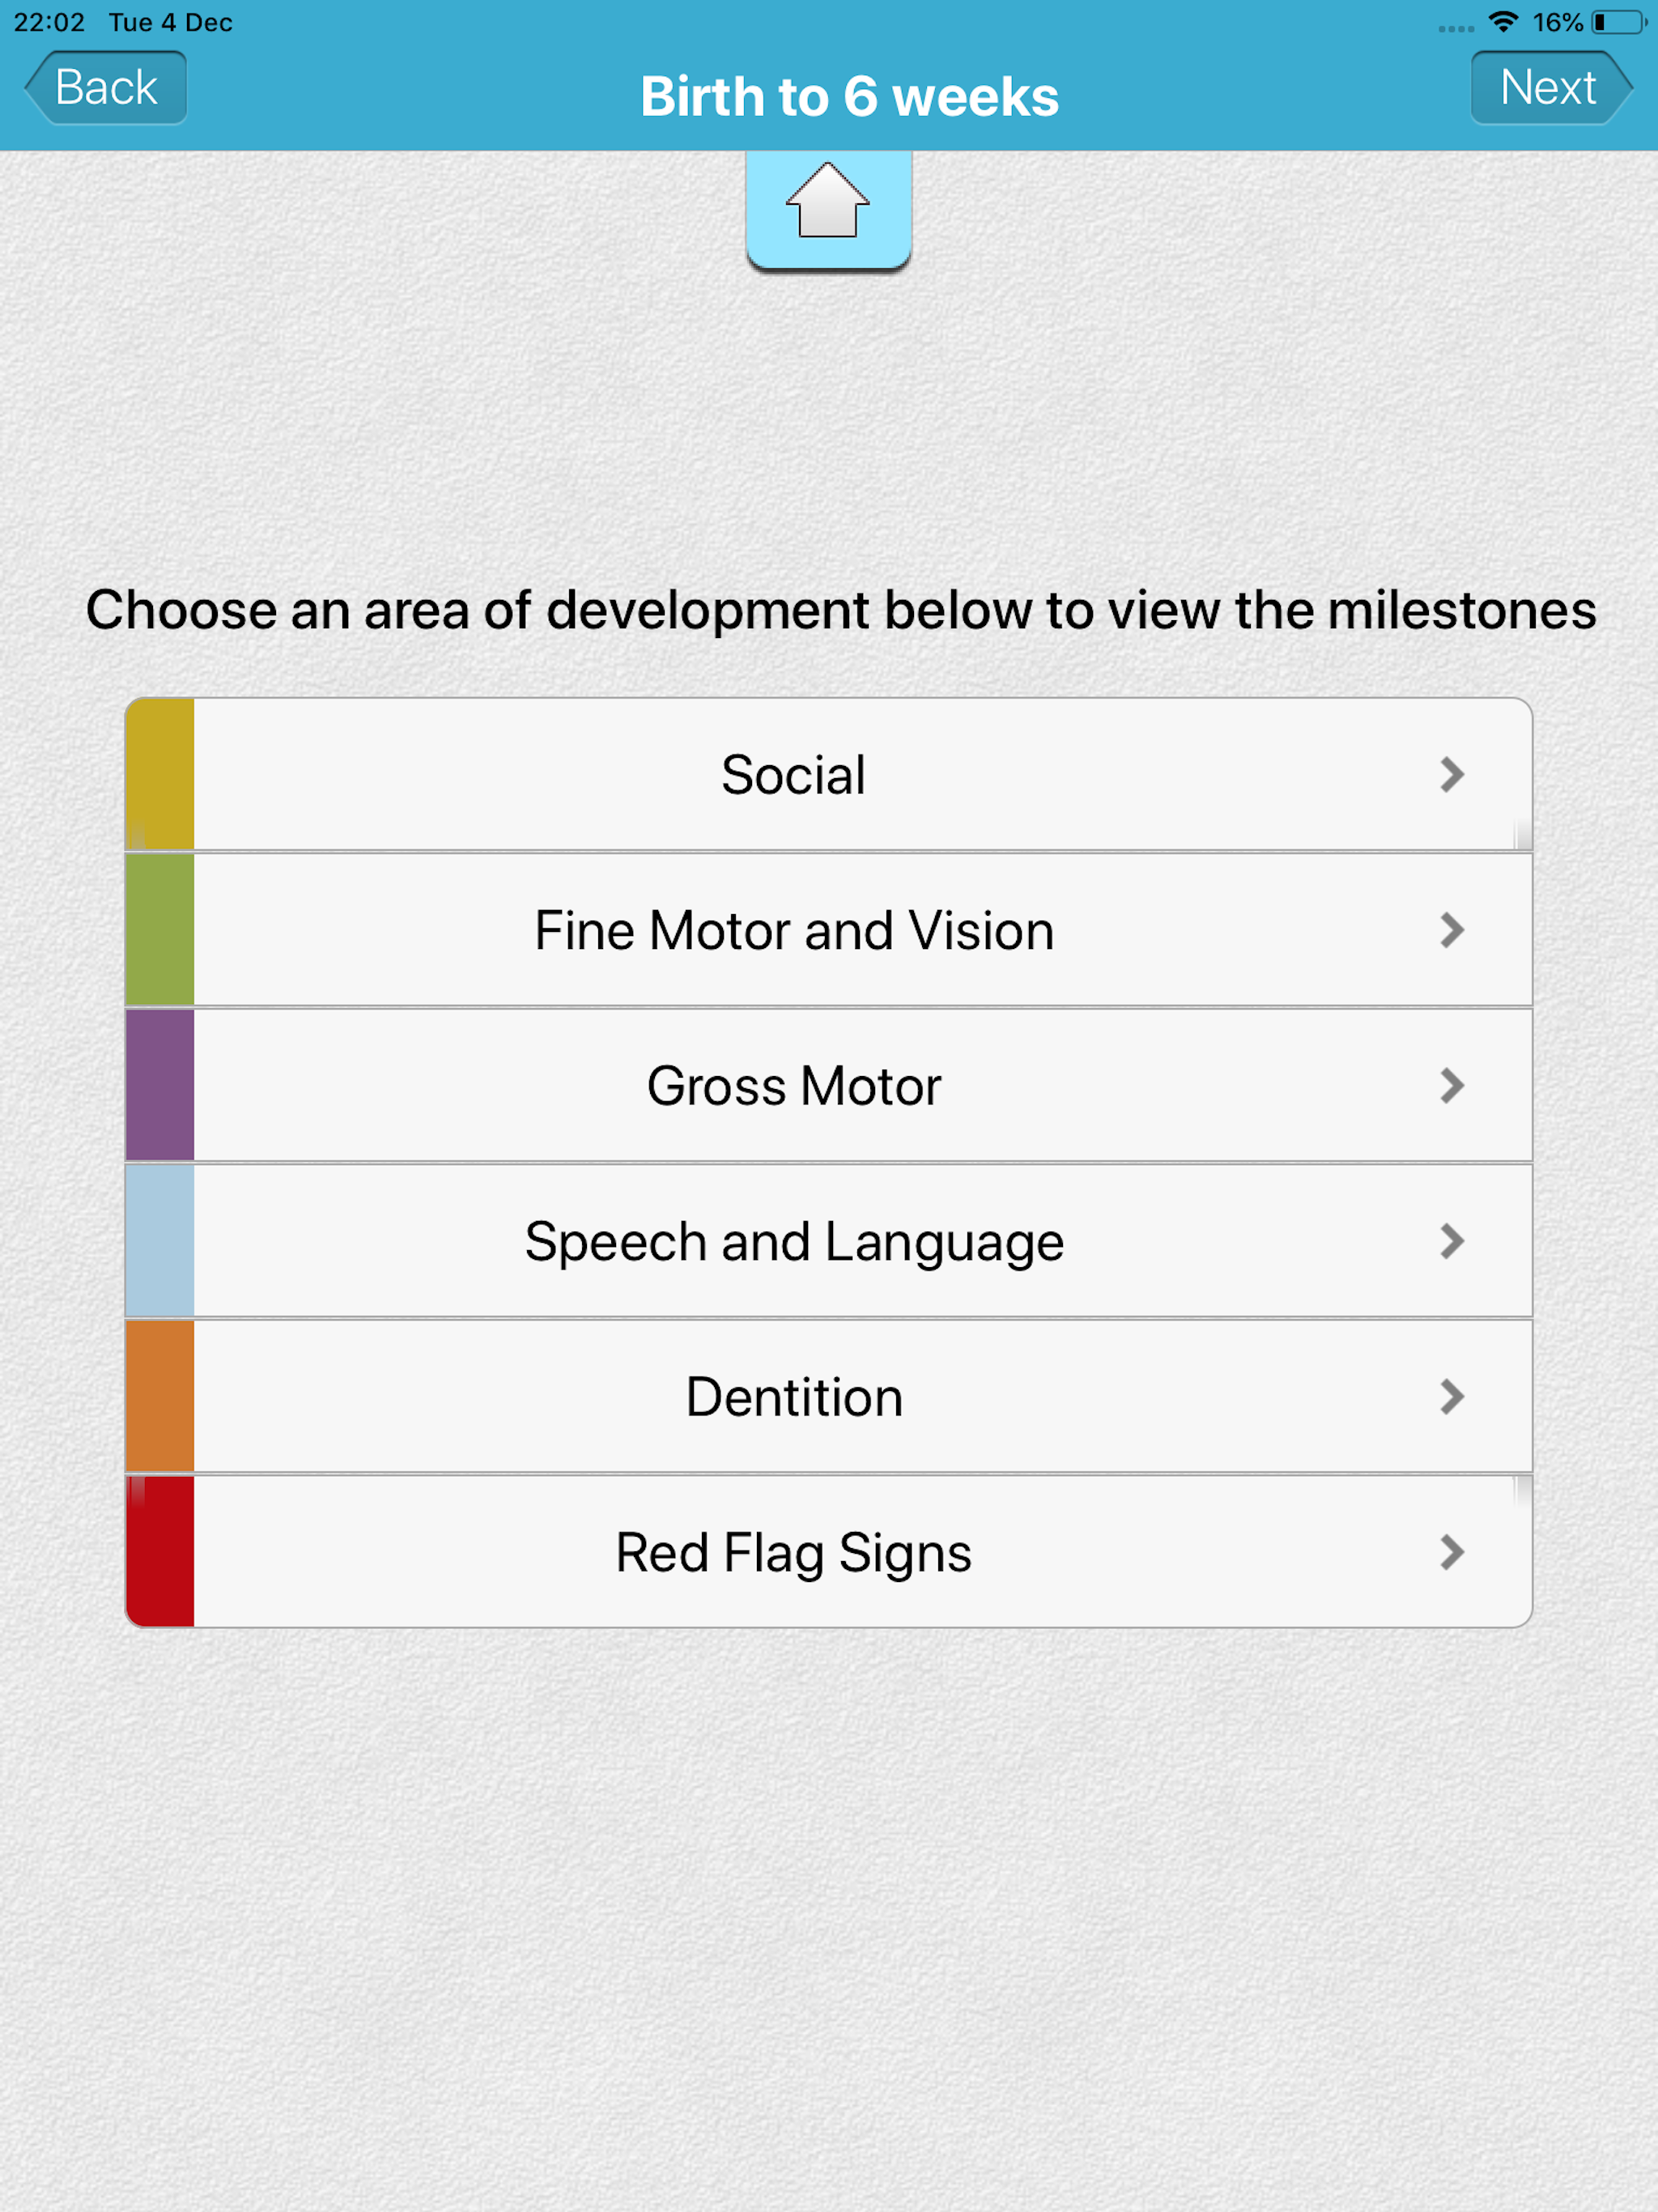Viewport: 1658px width, 2212px height.
Task: Open the Red Flag Signs list
Action: [793, 1552]
